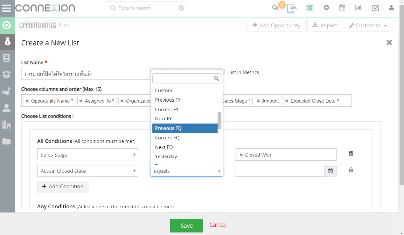
Task: Open the Customize dropdown menu
Action: click(x=368, y=25)
